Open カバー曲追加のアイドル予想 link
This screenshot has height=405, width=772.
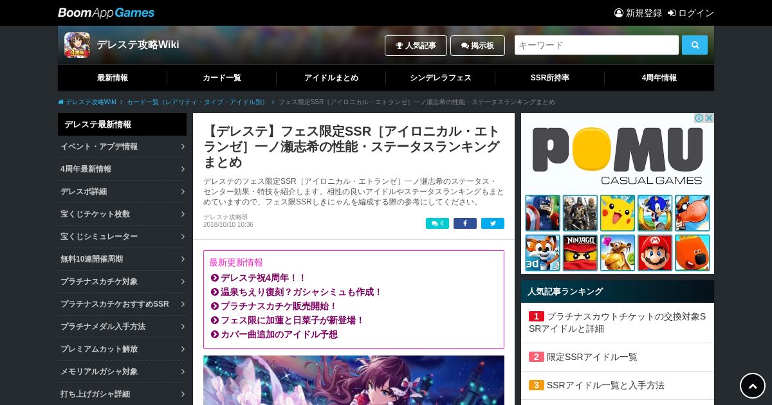click(279, 334)
